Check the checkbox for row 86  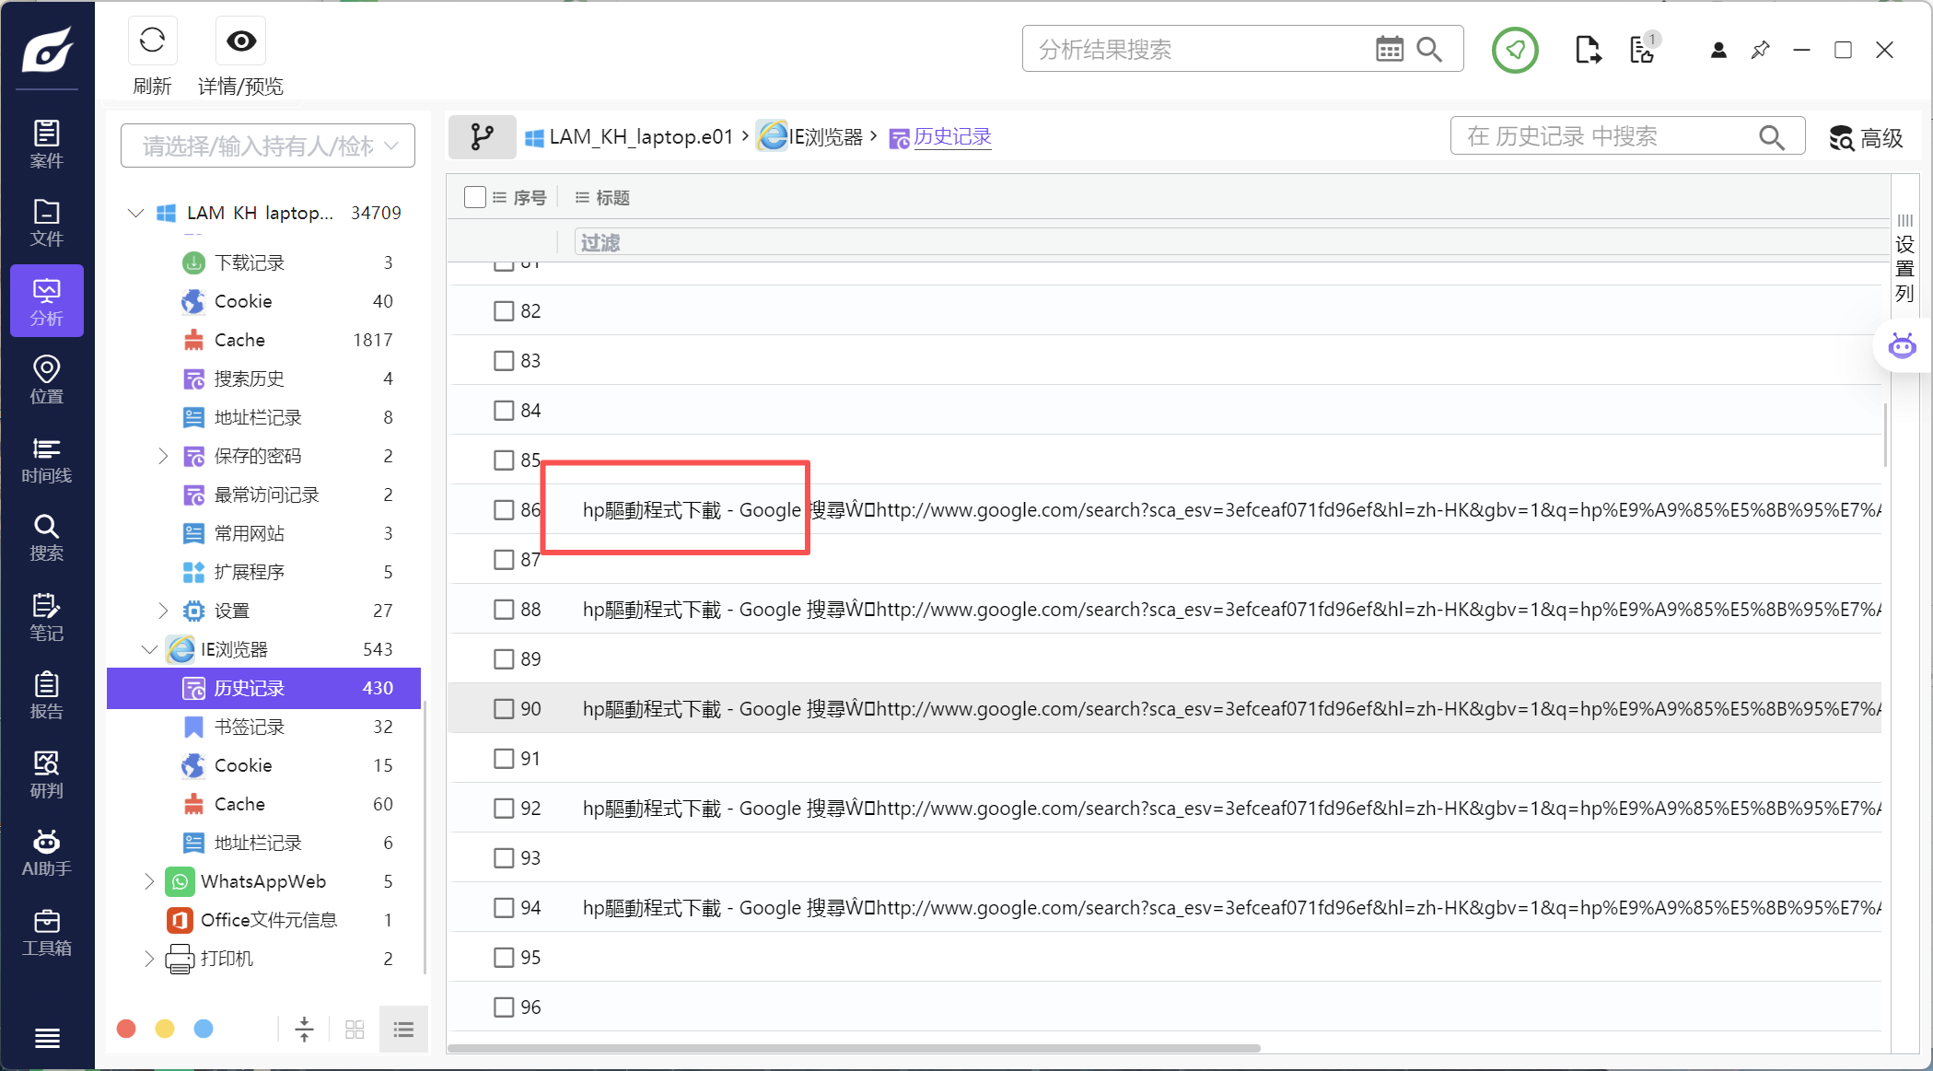click(x=504, y=510)
